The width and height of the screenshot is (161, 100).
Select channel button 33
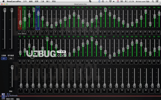pos(20,62)
